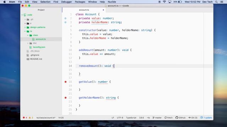The width and height of the screenshot is (227, 127).
Task: Switch the master git branch
Action: (x=157, y=117)
